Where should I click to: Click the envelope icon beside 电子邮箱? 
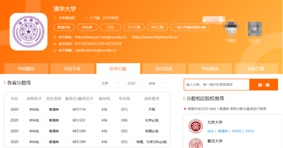(x=55, y=50)
